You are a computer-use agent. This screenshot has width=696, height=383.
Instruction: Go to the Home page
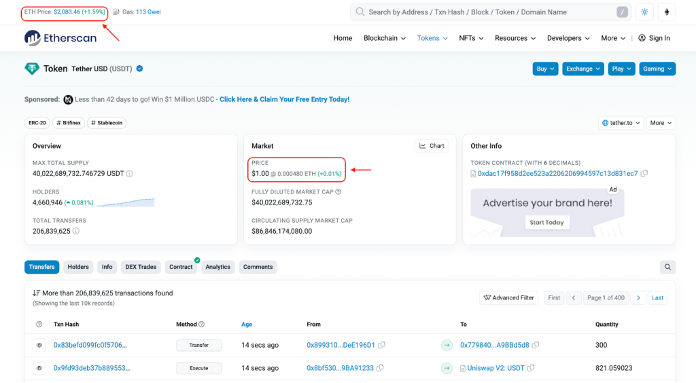point(343,38)
